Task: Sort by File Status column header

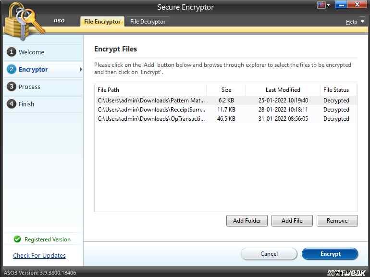Action: pyautogui.click(x=338, y=90)
